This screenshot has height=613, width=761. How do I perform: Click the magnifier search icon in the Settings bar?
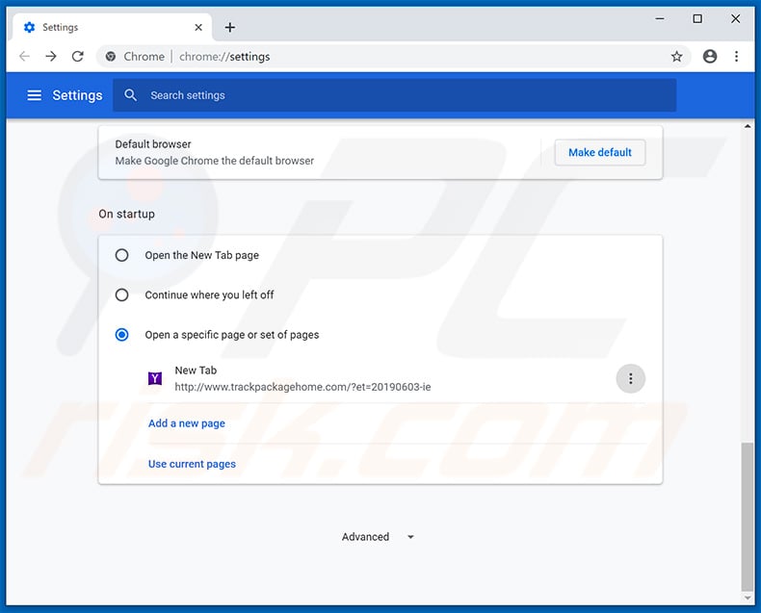tap(130, 95)
